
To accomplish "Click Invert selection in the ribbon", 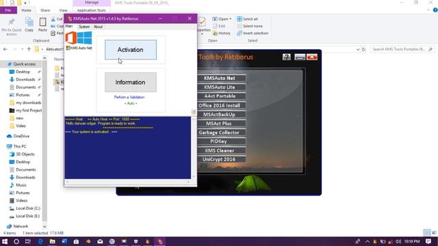I will pyautogui.click(x=253, y=33).
